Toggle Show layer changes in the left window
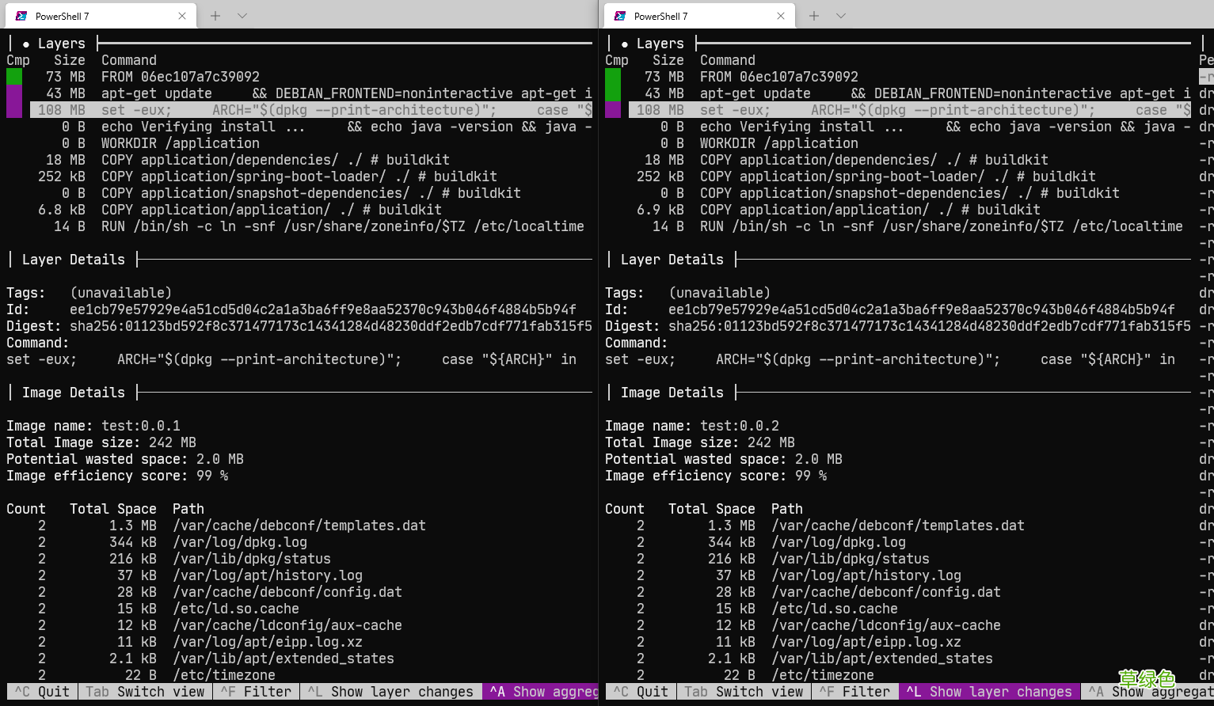This screenshot has width=1214, height=706. point(391,691)
